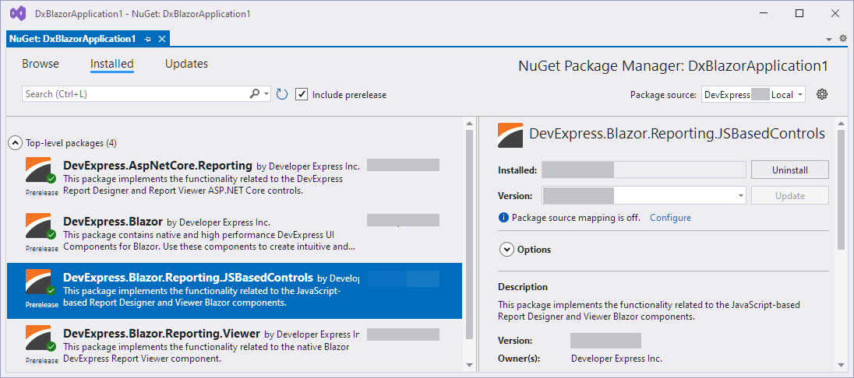Open the Configure source mapping link
The width and height of the screenshot is (854, 378).
pos(670,218)
